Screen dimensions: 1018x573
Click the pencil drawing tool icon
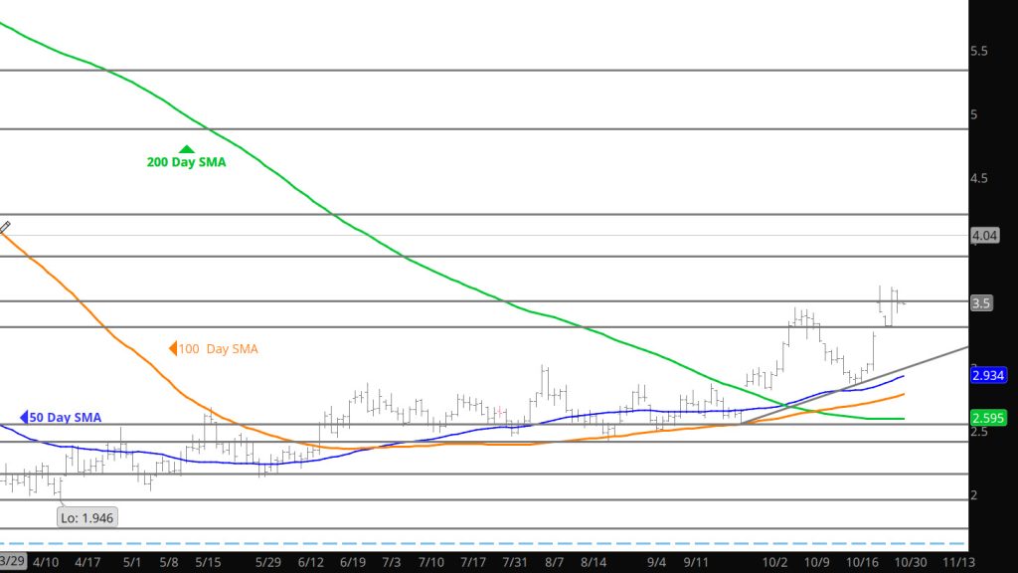click(5, 227)
